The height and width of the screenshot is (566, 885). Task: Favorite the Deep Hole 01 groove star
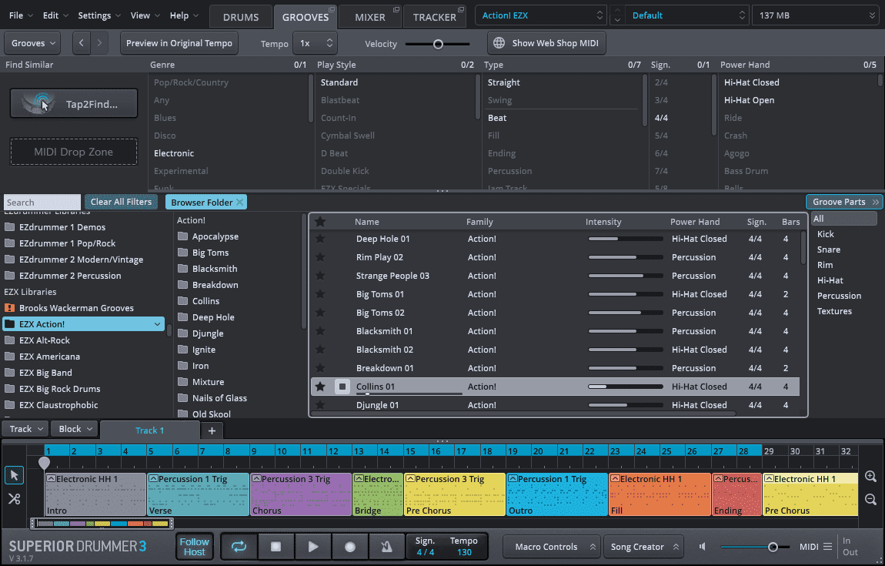tap(320, 239)
